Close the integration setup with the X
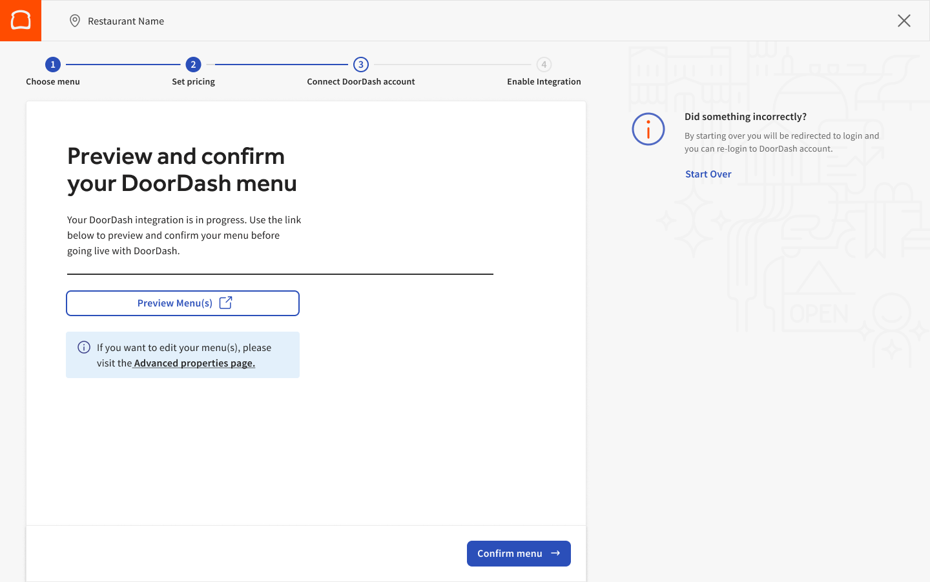This screenshot has height=582, width=930. pyautogui.click(x=904, y=21)
